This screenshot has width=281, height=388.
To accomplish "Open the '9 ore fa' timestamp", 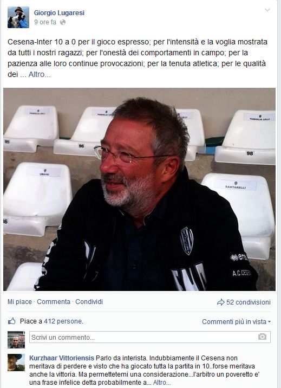I will (x=45, y=22).
